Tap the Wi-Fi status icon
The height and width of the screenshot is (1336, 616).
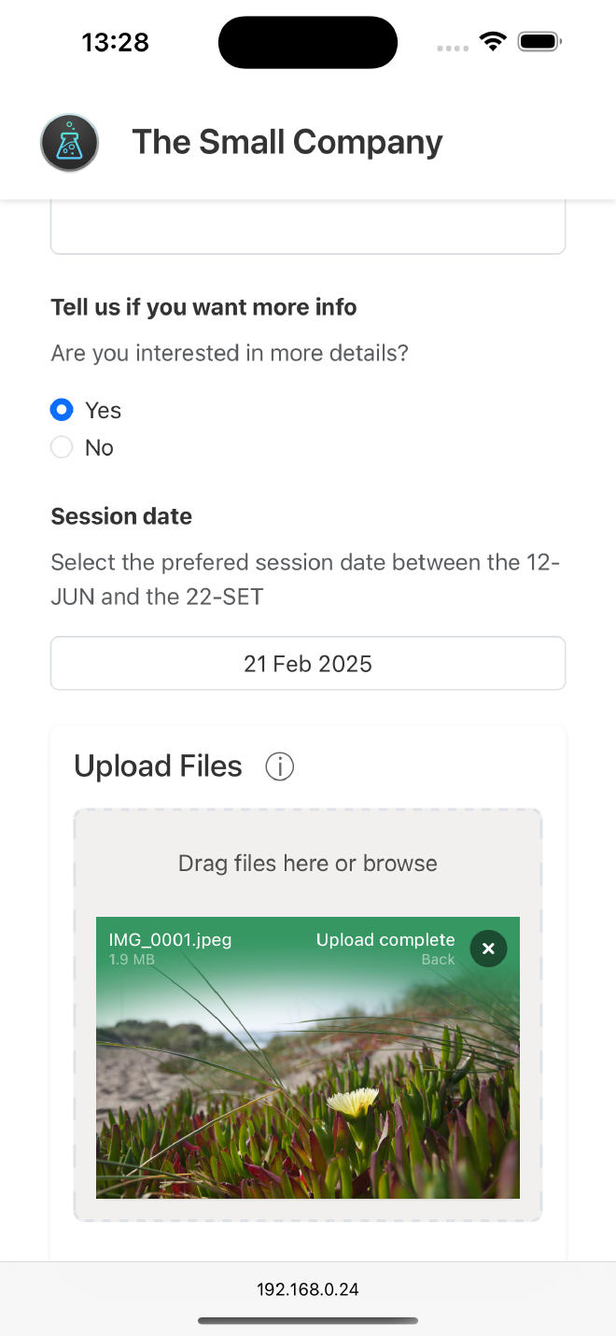coord(492,42)
